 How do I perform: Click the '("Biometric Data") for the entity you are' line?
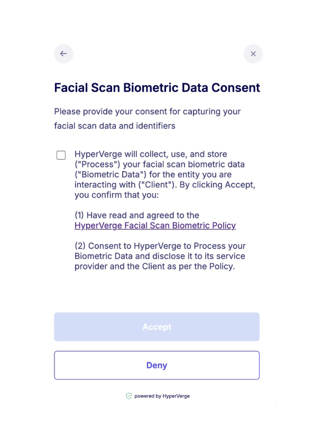153,174
